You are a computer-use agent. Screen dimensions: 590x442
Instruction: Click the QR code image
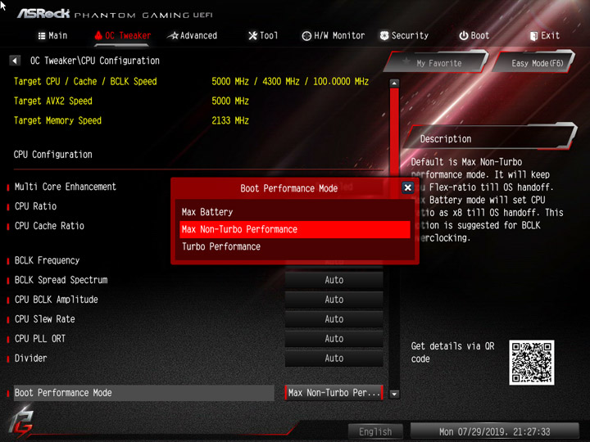(531, 363)
